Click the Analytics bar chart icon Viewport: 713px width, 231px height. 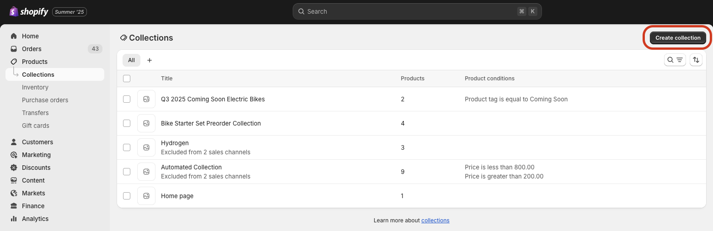14,219
